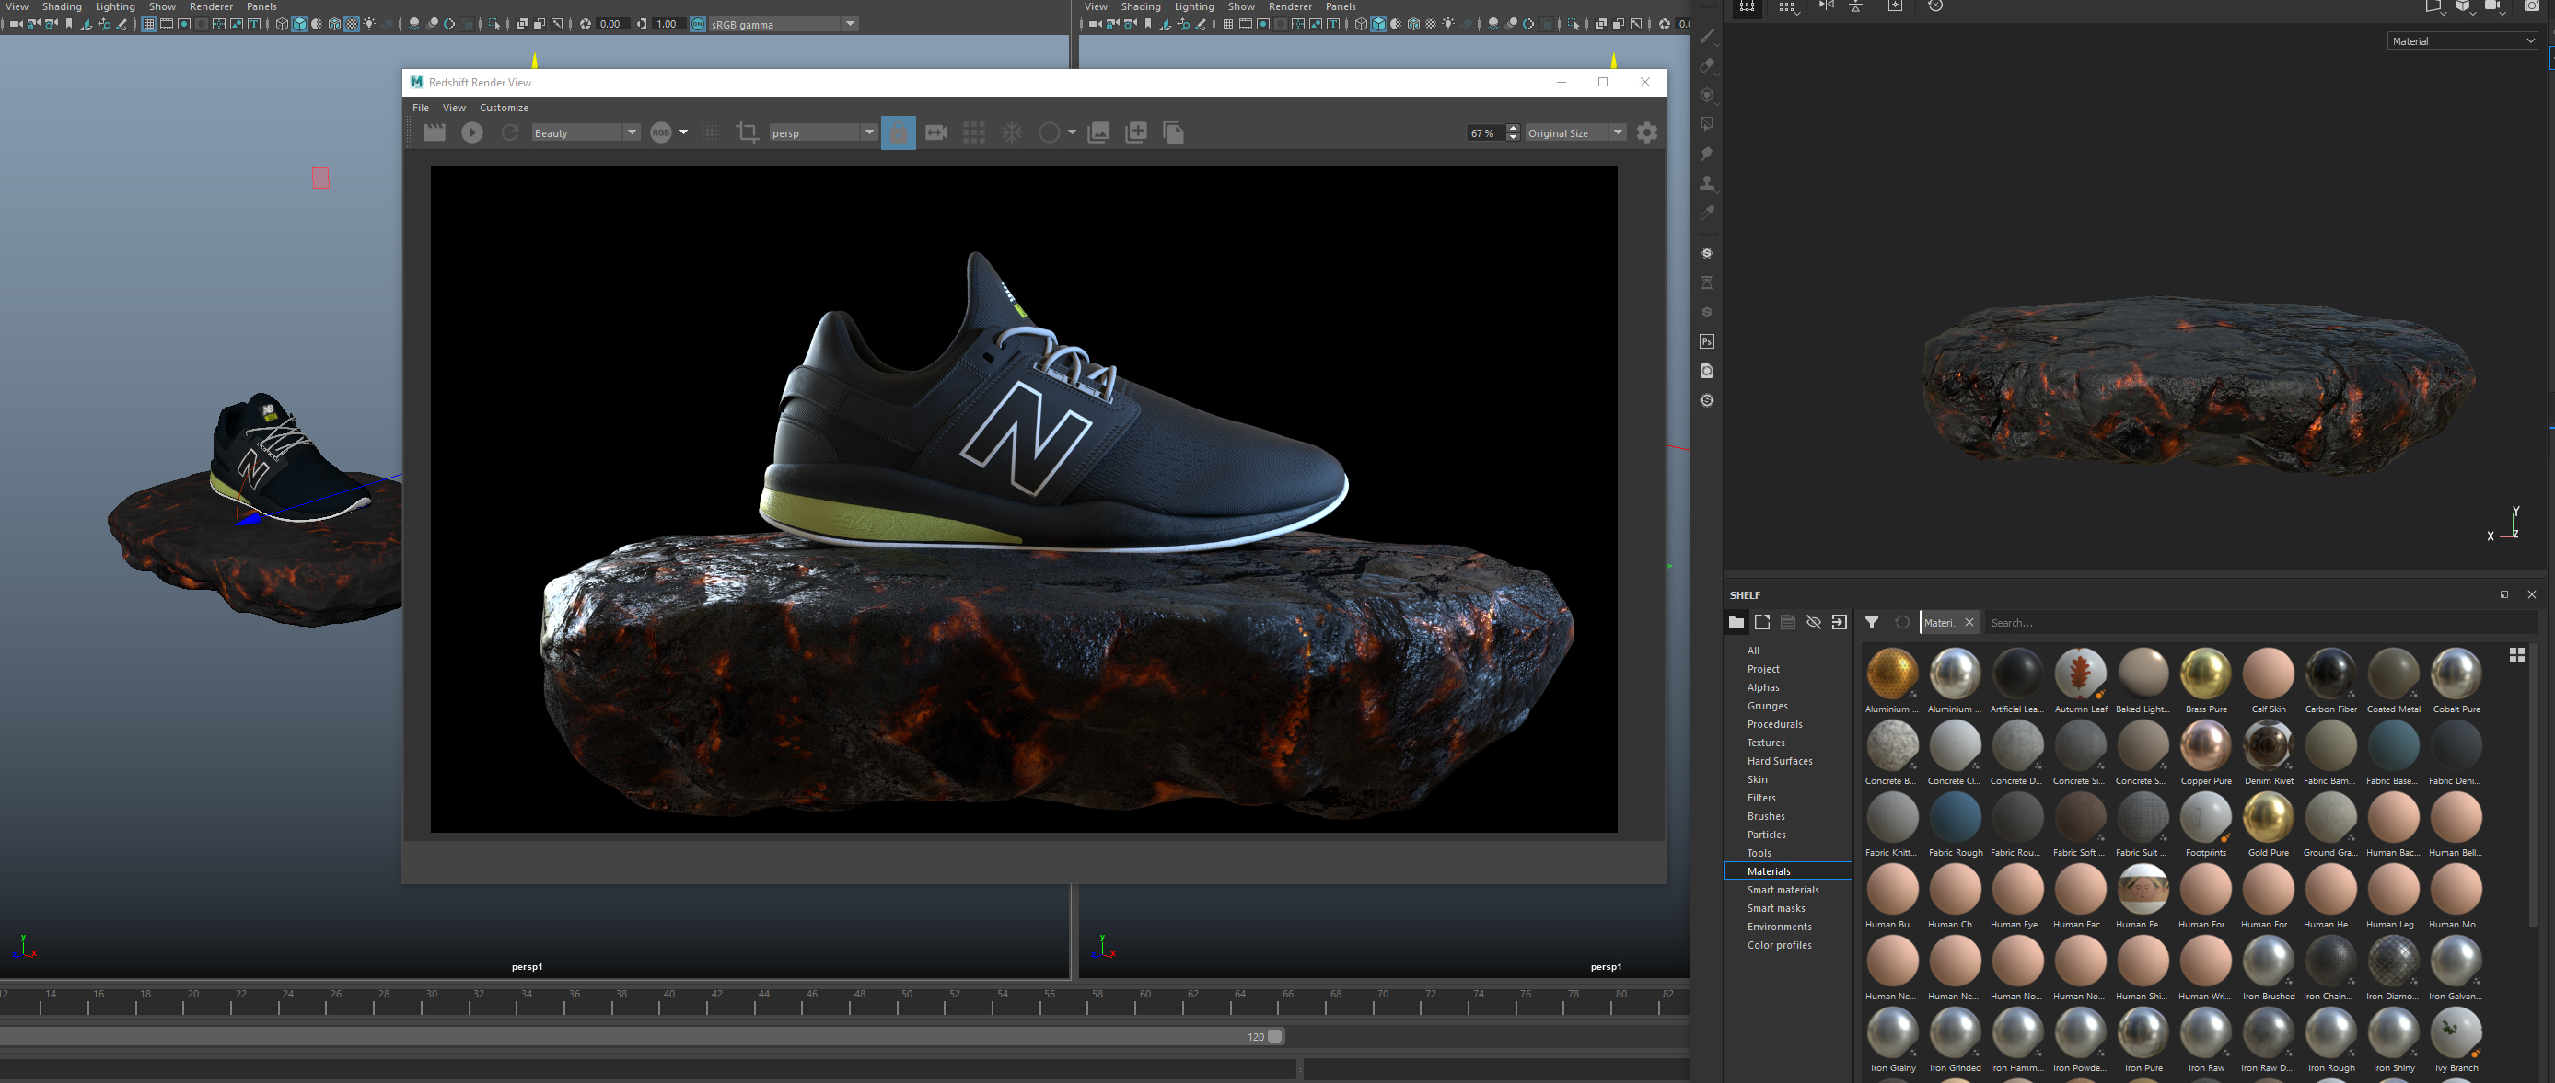Toggle mirror symmetry icon in Painter toolbar
Screen dimensions: 2555x1083
(x=1826, y=6)
